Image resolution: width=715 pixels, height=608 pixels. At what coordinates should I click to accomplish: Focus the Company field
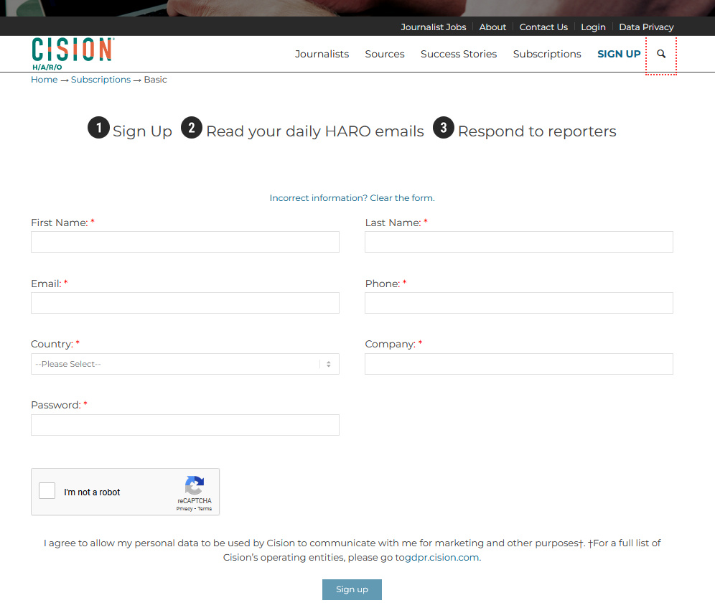519,364
